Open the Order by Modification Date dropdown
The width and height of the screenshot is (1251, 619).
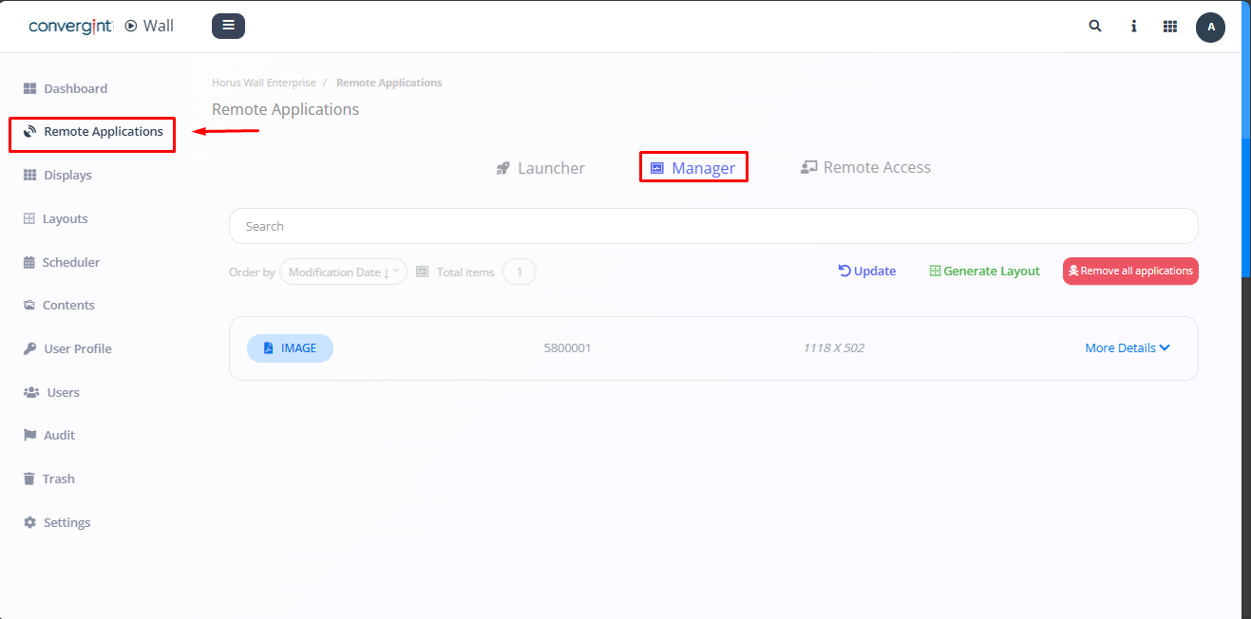(343, 272)
